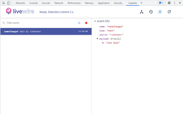Select the Memory tab
Viewport: 183px width, 114px height.
[89, 3]
